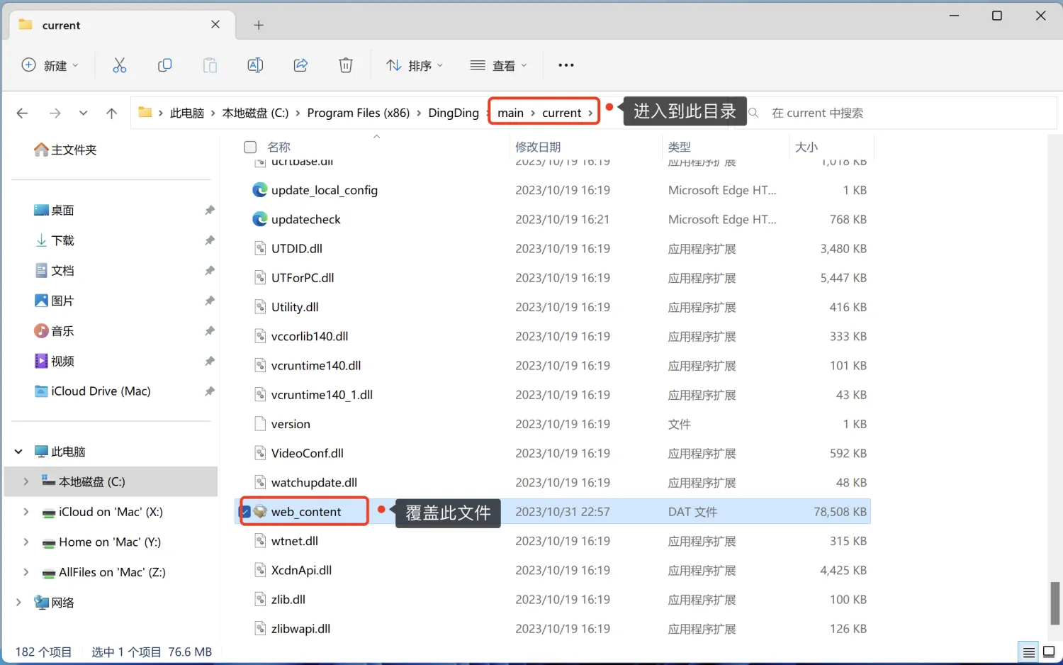
Task: Select the vcruntime140_1.dll file
Action: (322, 395)
